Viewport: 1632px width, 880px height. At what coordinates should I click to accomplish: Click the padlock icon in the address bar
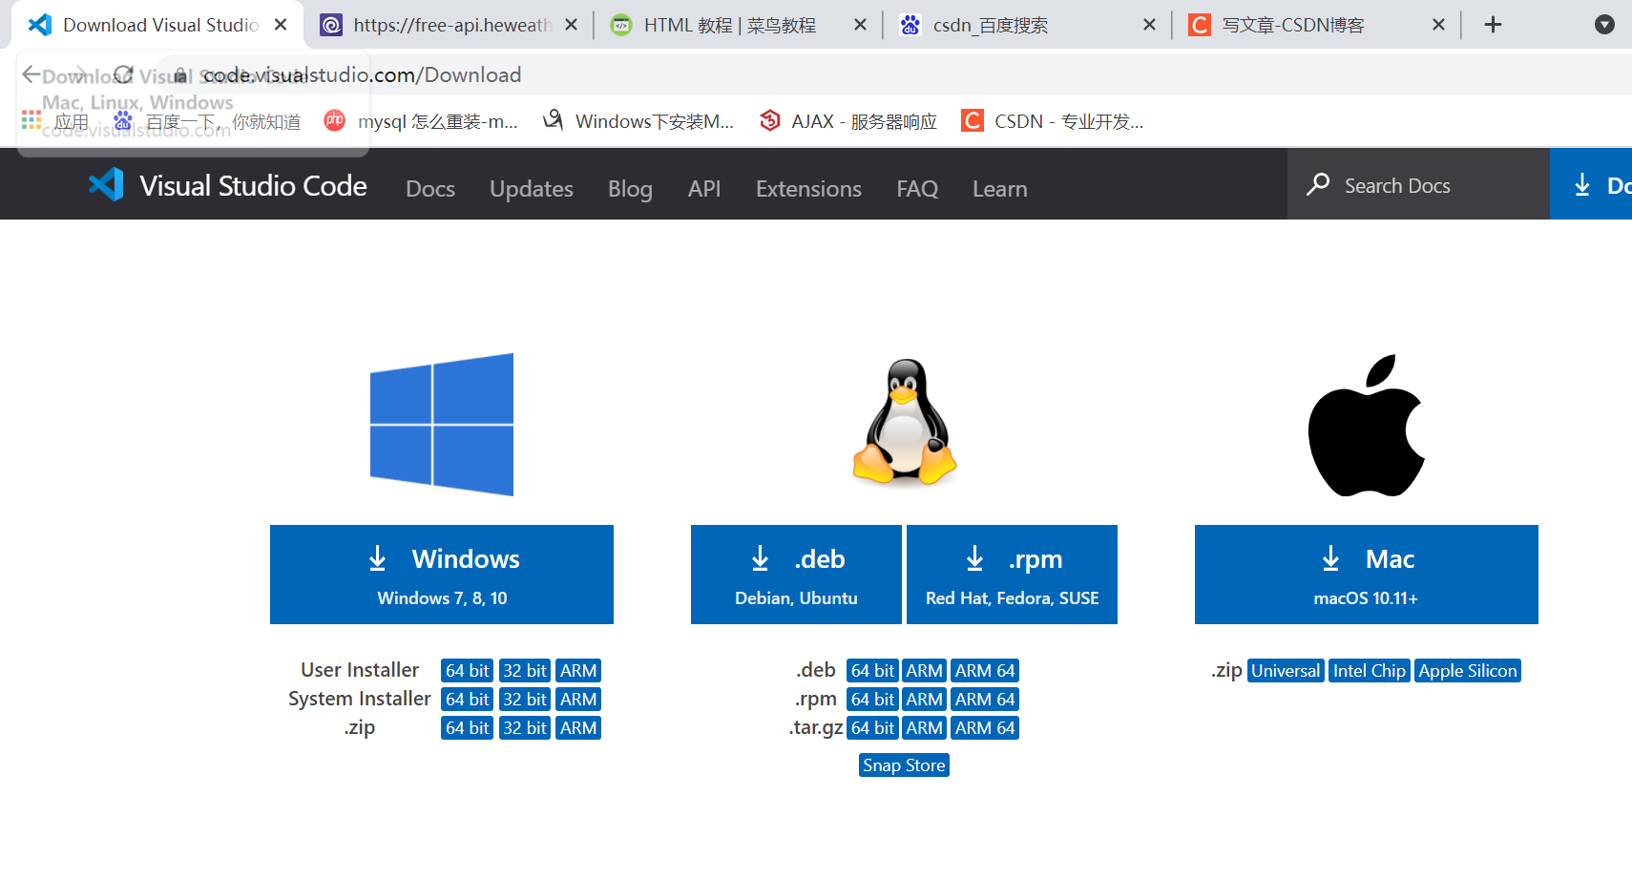[x=180, y=74]
